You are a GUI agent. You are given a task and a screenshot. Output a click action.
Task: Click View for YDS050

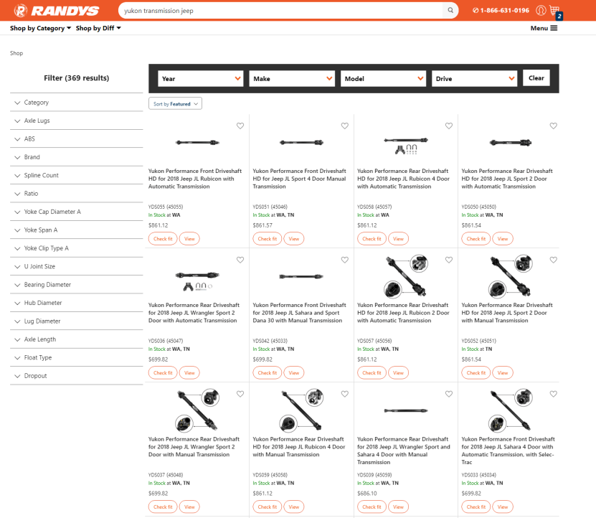[x=503, y=239]
